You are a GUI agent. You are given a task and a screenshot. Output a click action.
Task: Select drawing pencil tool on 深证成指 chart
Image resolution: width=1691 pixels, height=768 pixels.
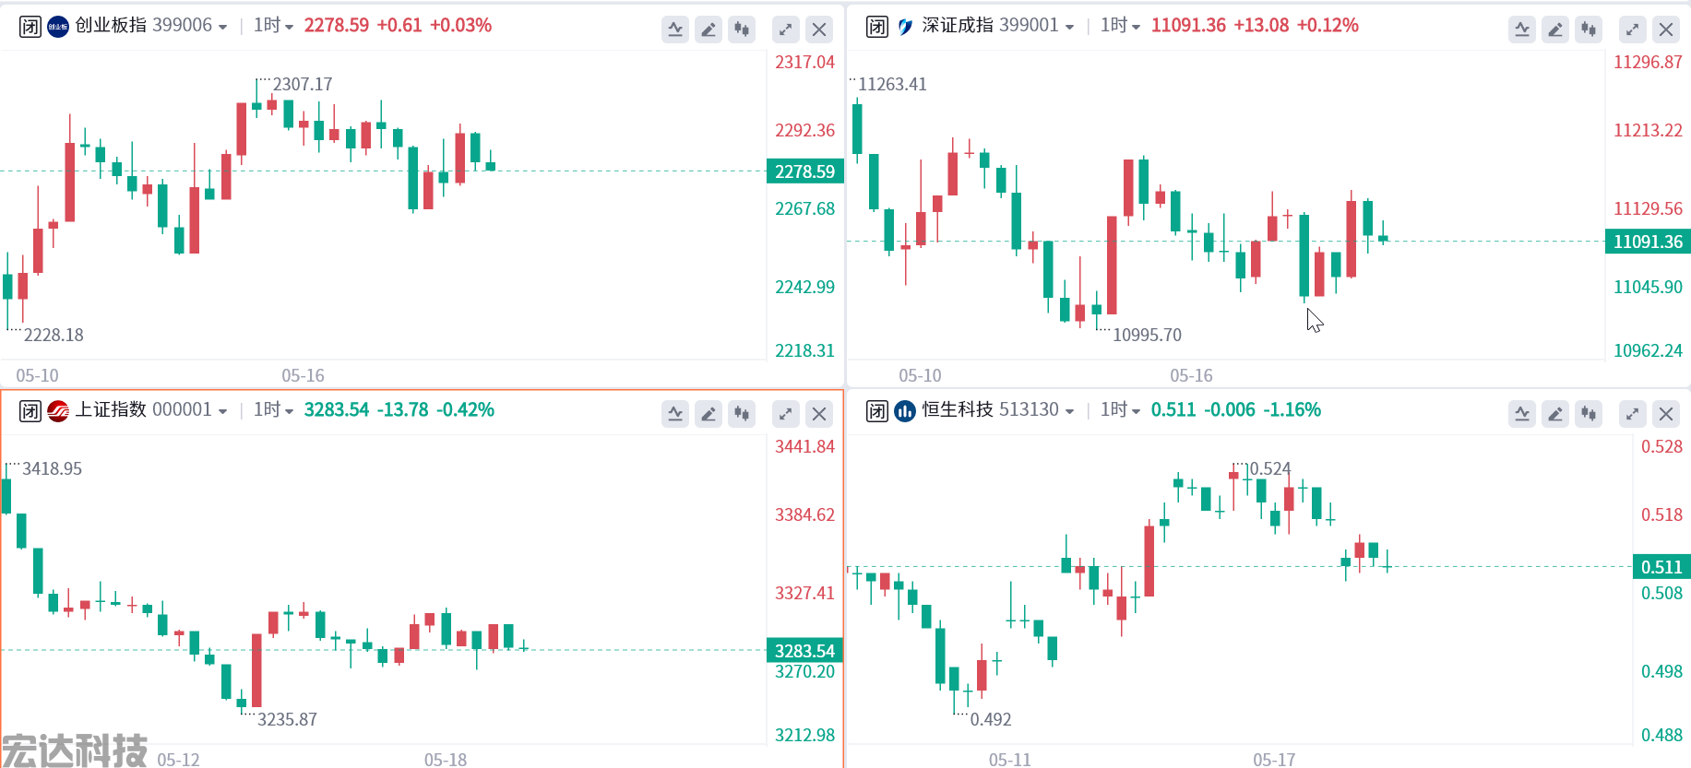[1555, 30]
